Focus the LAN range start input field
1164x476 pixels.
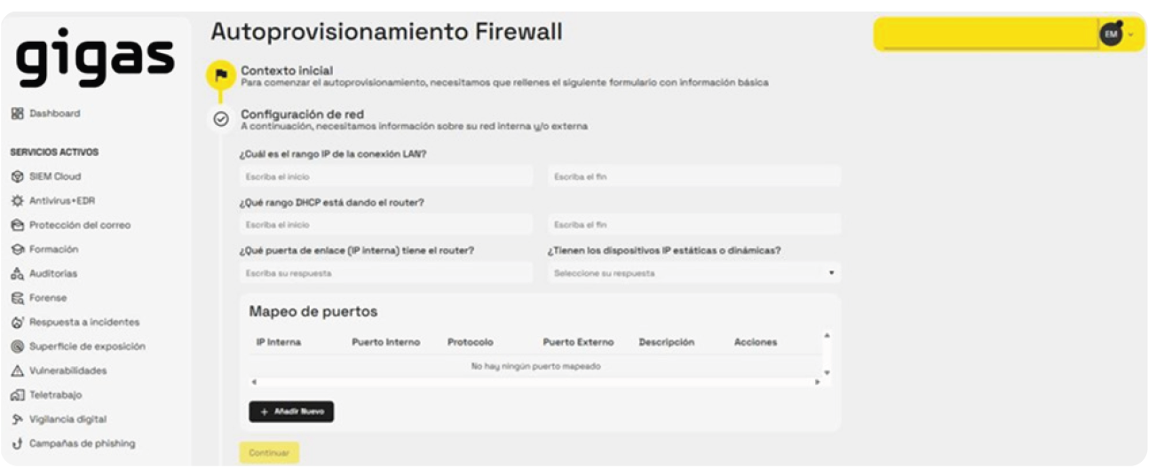click(x=386, y=176)
